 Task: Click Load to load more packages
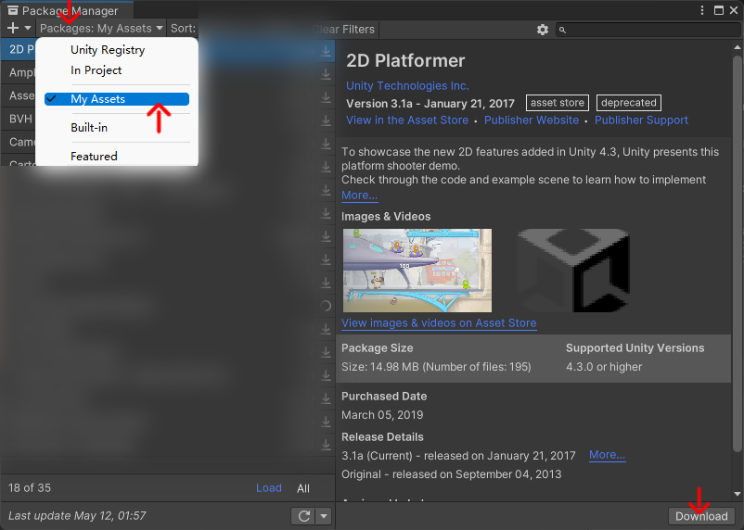(268, 488)
